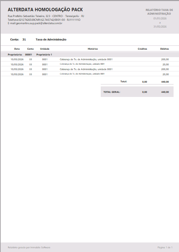This screenshot has width=179, height=252.
Task: Click the Créditos column header
Action: click(142, 49)
